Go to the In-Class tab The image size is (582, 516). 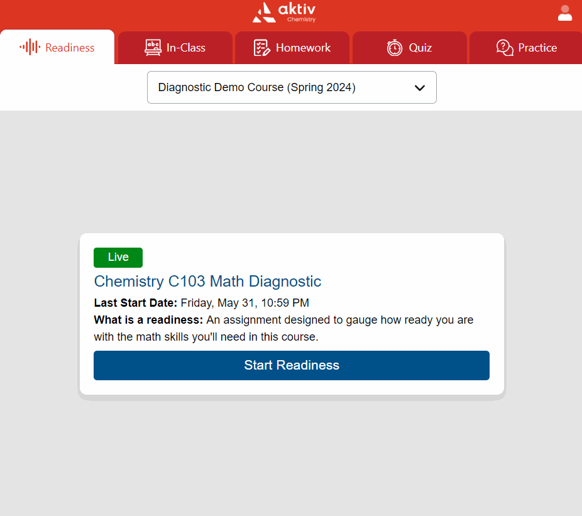(185, 48)
